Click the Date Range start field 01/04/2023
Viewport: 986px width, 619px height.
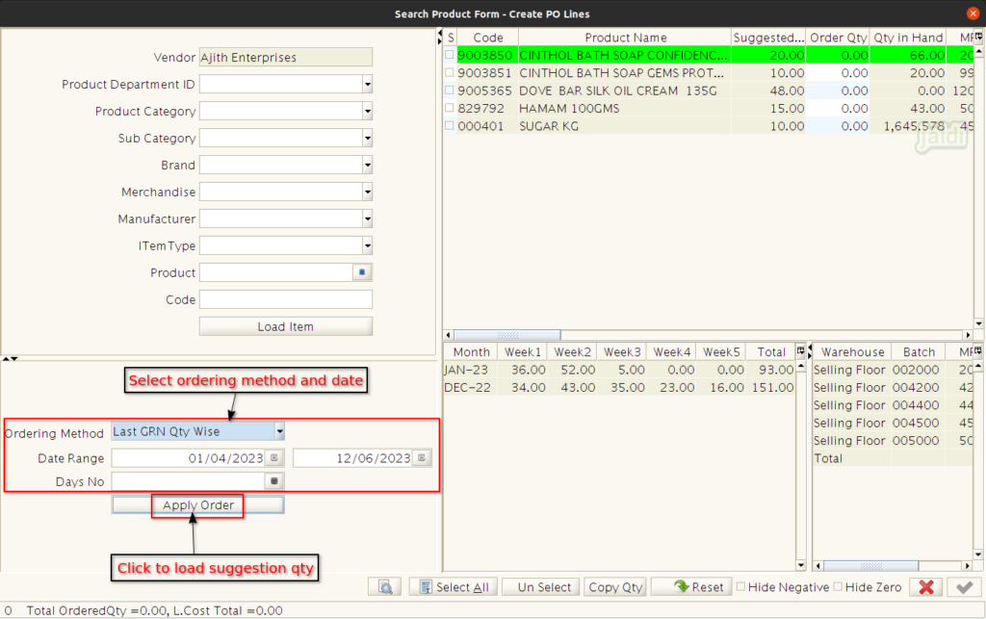pos(188,458)
